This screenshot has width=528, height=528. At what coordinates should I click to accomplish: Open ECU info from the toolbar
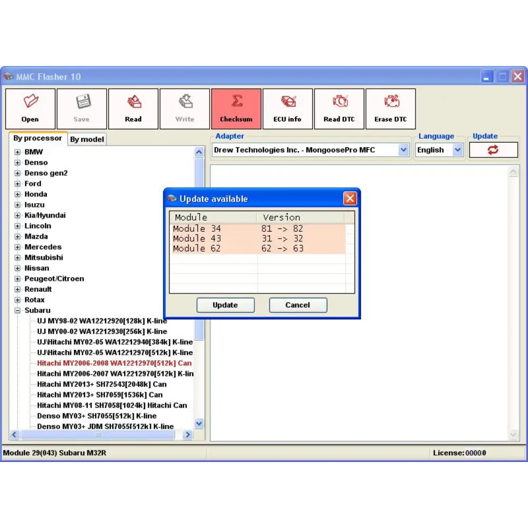coord(288,109)
